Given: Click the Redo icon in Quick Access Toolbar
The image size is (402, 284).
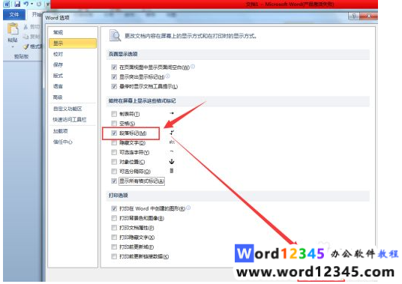Looking at the screenshot, I should tap(39, 4).
